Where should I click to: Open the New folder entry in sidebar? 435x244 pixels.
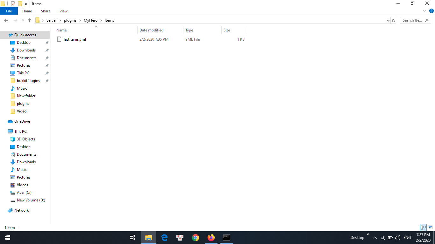pyautogui.click(x=26, y=96)
